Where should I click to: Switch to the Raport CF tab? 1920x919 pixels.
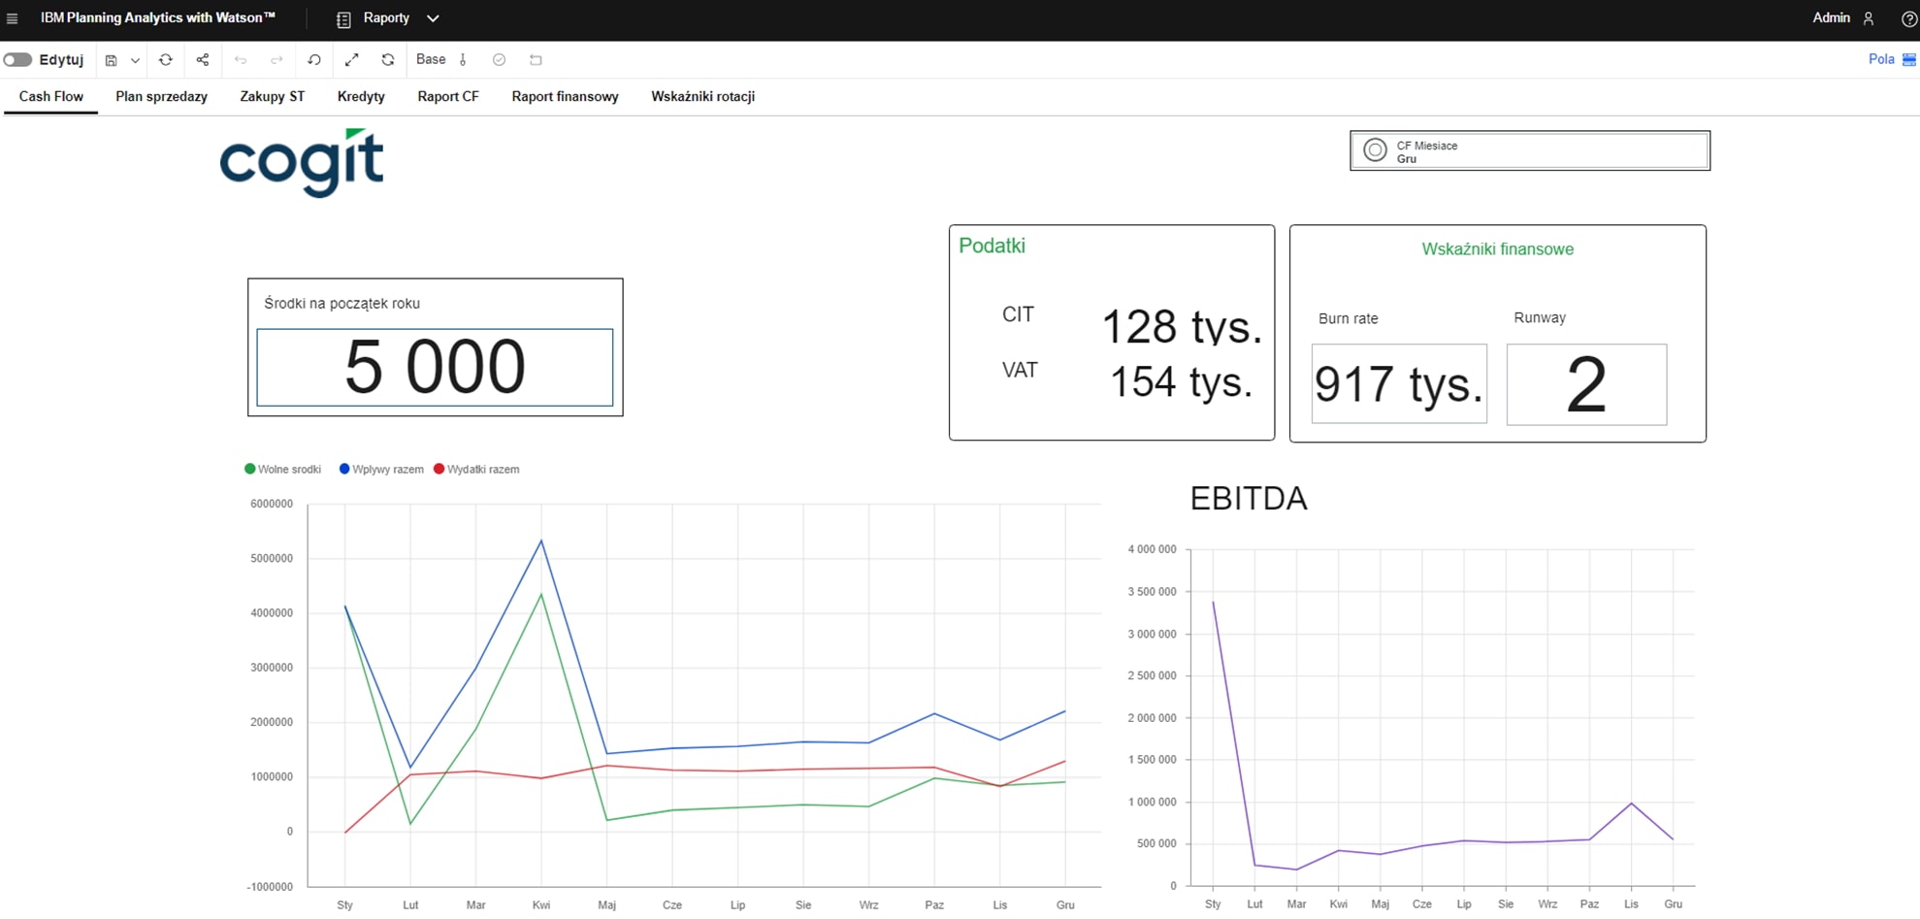(448, 96)
